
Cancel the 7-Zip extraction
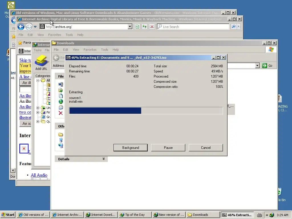click(206, 148)
